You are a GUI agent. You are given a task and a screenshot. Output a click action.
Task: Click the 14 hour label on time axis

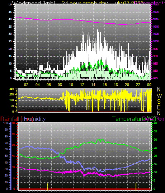coord(93,85)
